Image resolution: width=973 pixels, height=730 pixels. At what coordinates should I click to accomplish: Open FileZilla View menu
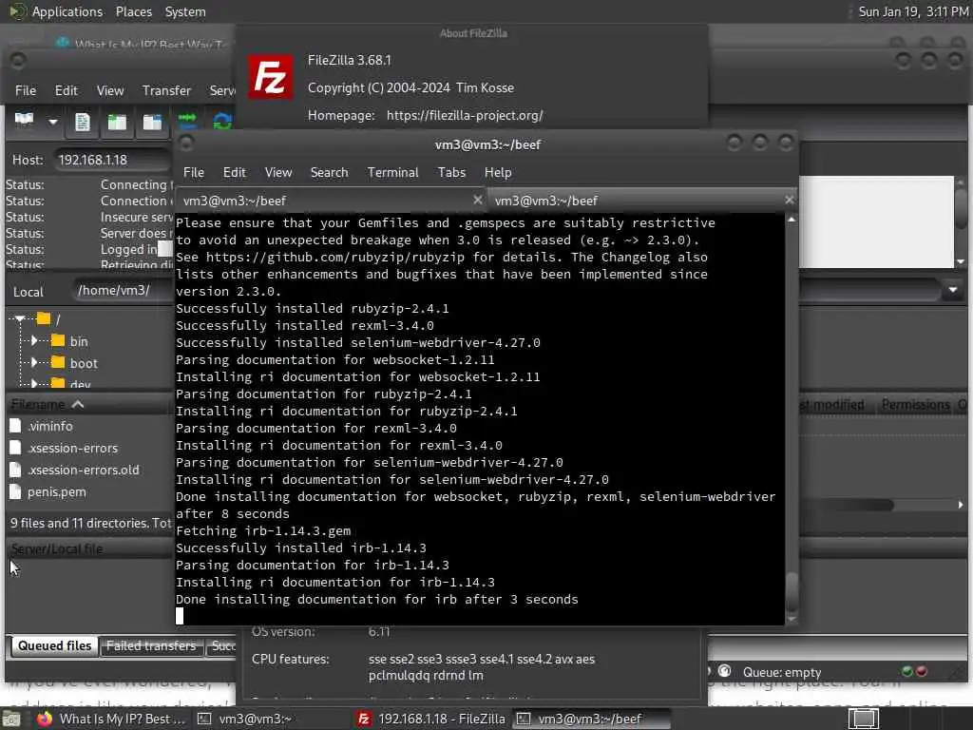tap(110, 90)
